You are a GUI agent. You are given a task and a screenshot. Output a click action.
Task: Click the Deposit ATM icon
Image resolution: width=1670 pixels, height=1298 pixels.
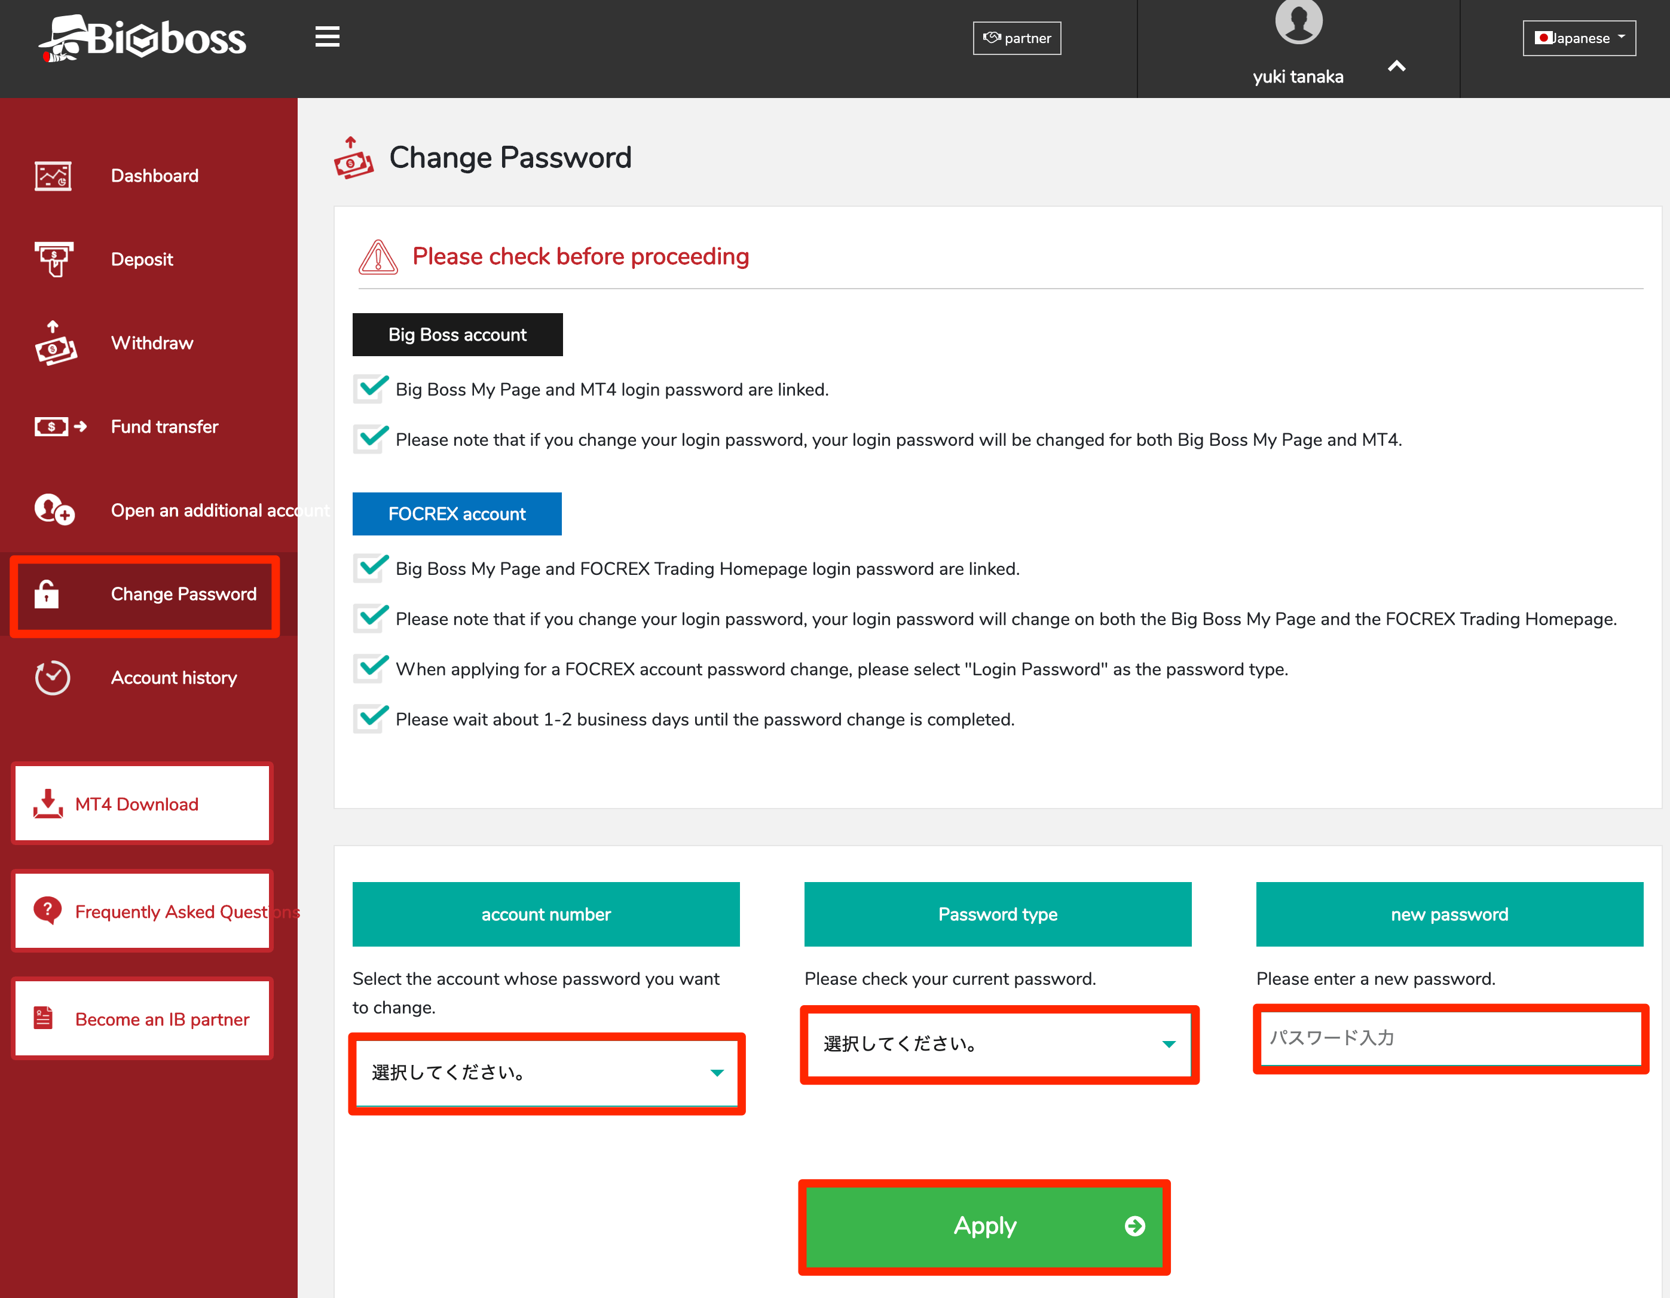pos(54,259)
